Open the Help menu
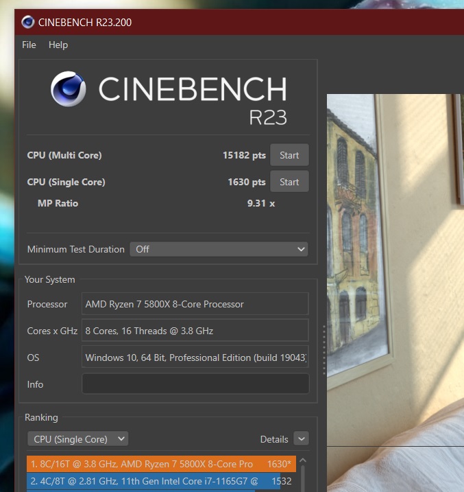The height and width of the screenshot is (492, 464). (x=58, y=45)
